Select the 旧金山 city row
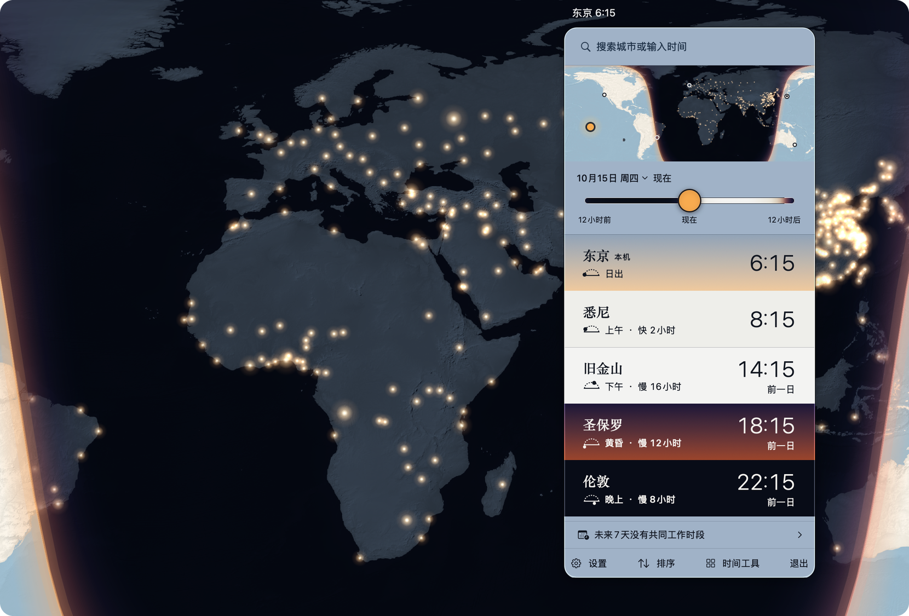The image size is (909, 616). point(689,376)
